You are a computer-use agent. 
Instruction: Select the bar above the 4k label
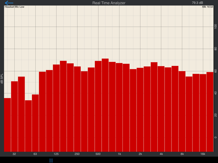tap(161, 109)
